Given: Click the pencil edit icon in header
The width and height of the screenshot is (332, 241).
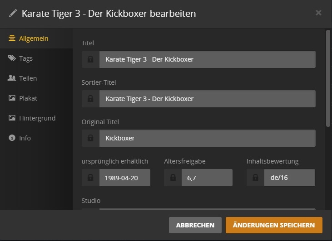Looking at the screenshot, I should (13, 13).
